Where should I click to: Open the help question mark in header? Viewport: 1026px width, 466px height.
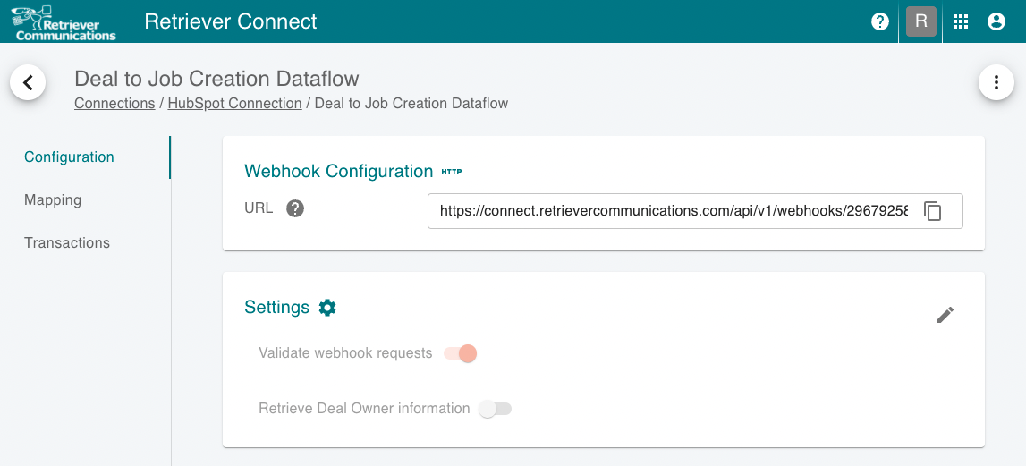[880, 21]
